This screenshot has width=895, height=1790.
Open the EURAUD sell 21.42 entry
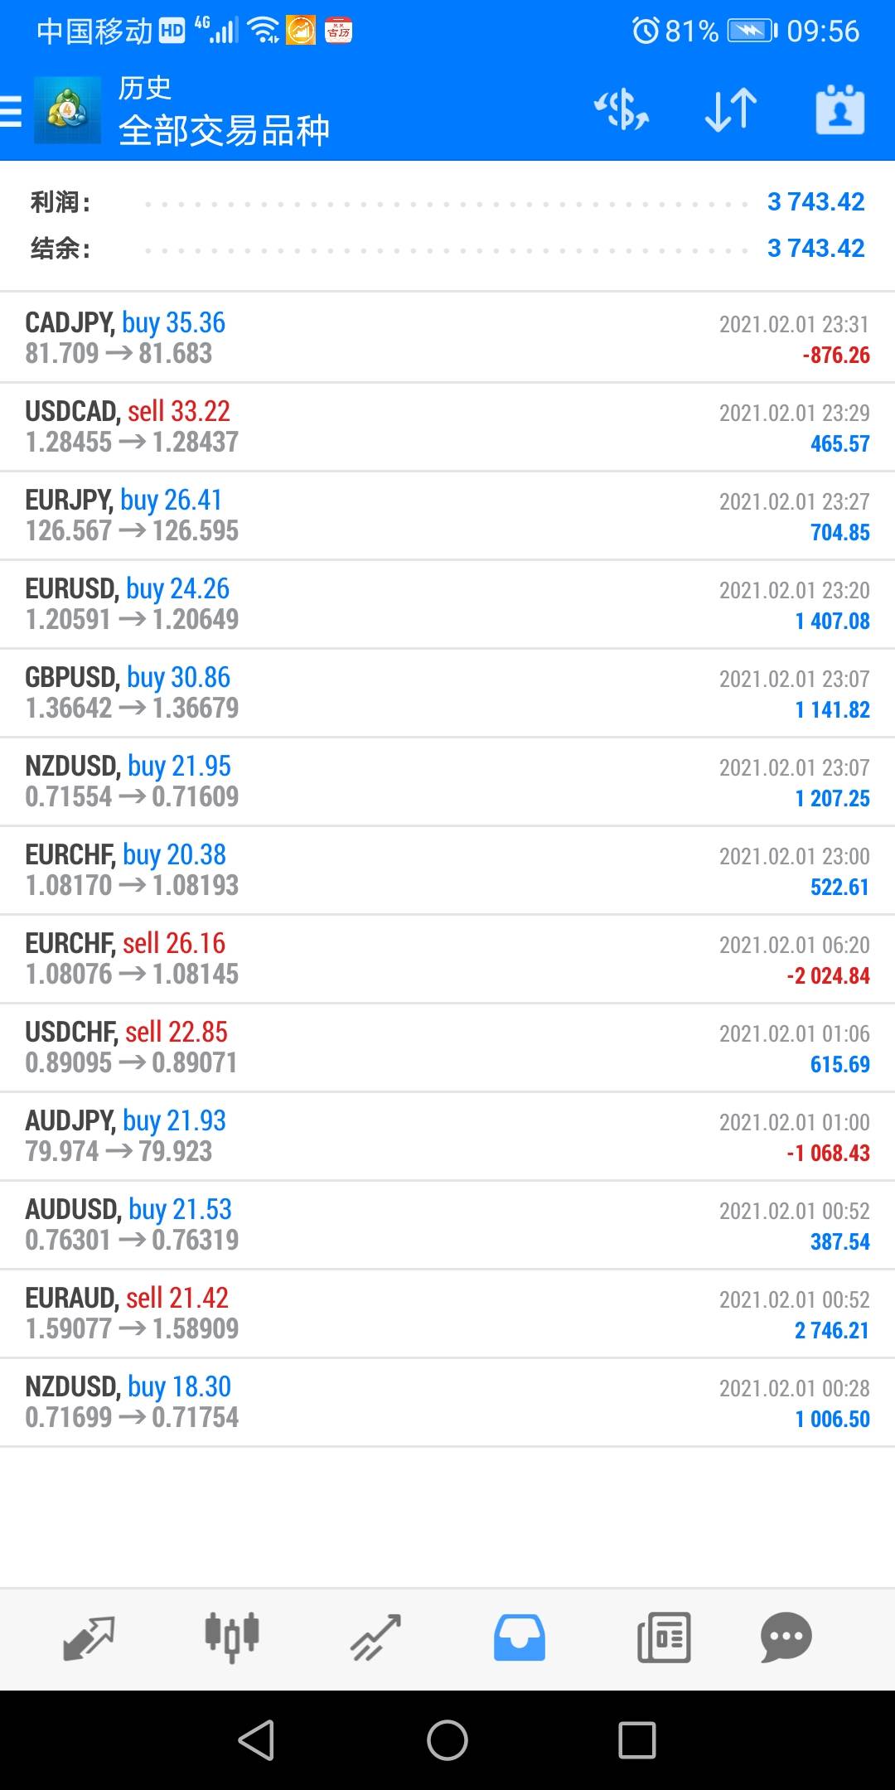[447, 1313]
